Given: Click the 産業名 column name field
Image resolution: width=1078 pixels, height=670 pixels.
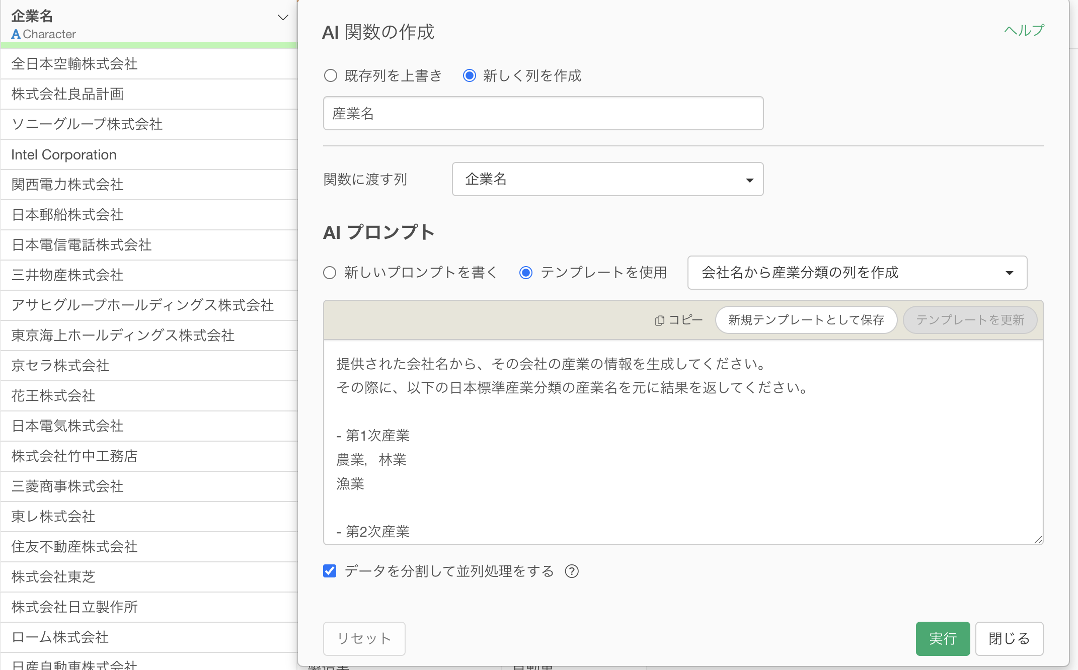Looking at the screenshot, I should pos(543,114).
